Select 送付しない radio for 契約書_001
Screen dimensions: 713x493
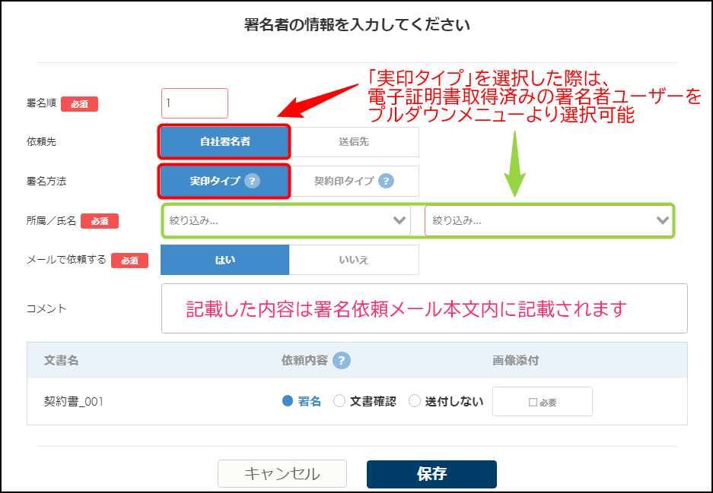click(x=414, y=401)
